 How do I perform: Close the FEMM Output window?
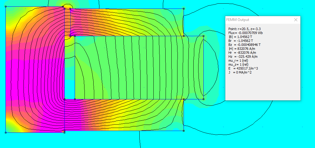pyautogui.click(x=295, y=20)
